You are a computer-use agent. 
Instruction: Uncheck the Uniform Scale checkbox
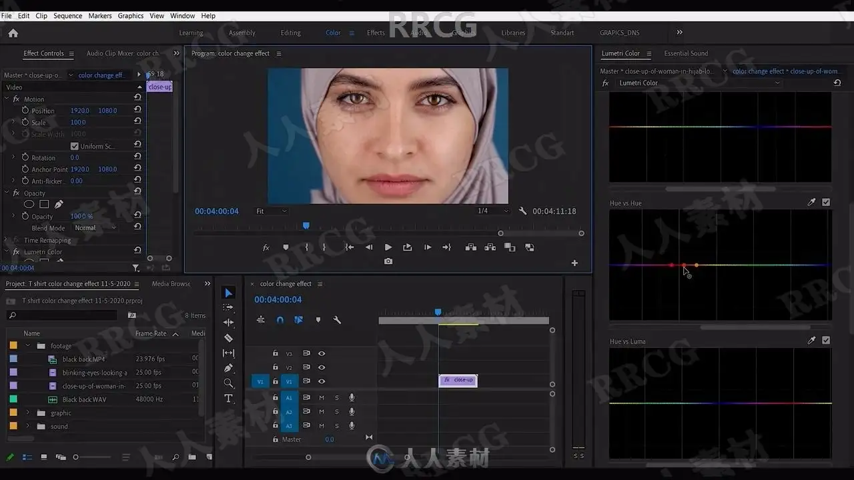click(74, 146)
